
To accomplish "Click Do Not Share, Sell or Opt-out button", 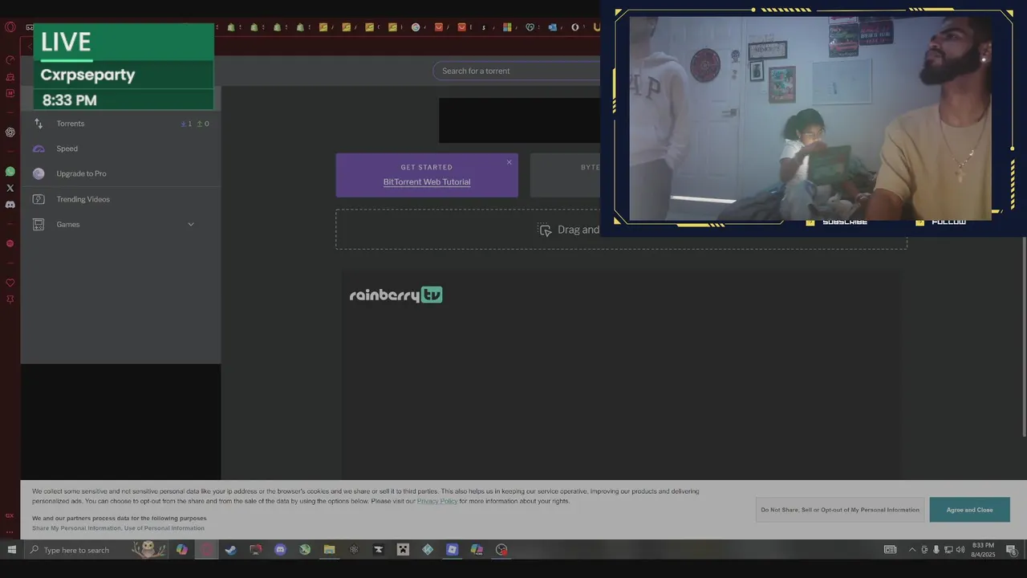I will pyautogui.click(x=840, y=510).
